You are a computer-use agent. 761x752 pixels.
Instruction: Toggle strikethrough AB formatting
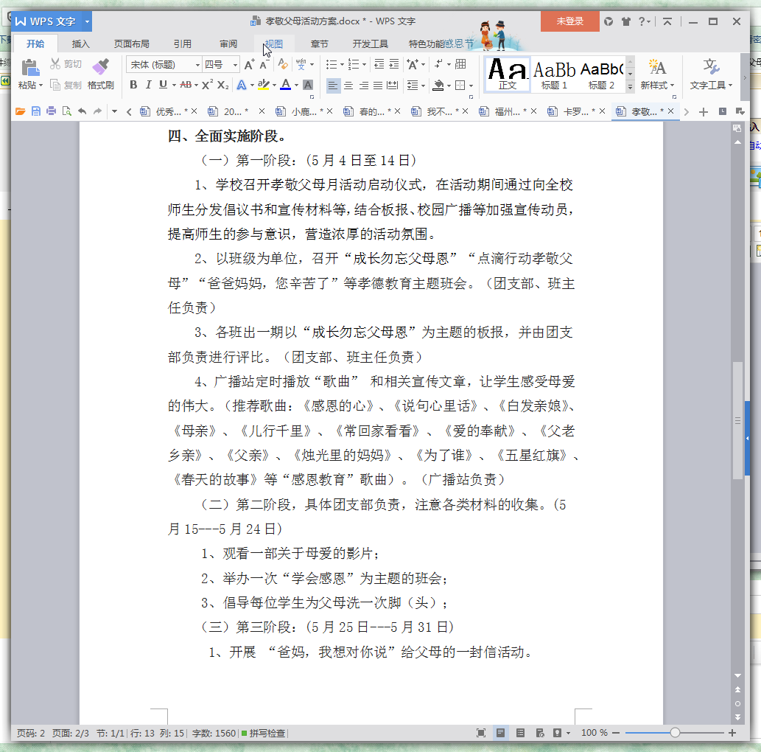coord(186,85)
